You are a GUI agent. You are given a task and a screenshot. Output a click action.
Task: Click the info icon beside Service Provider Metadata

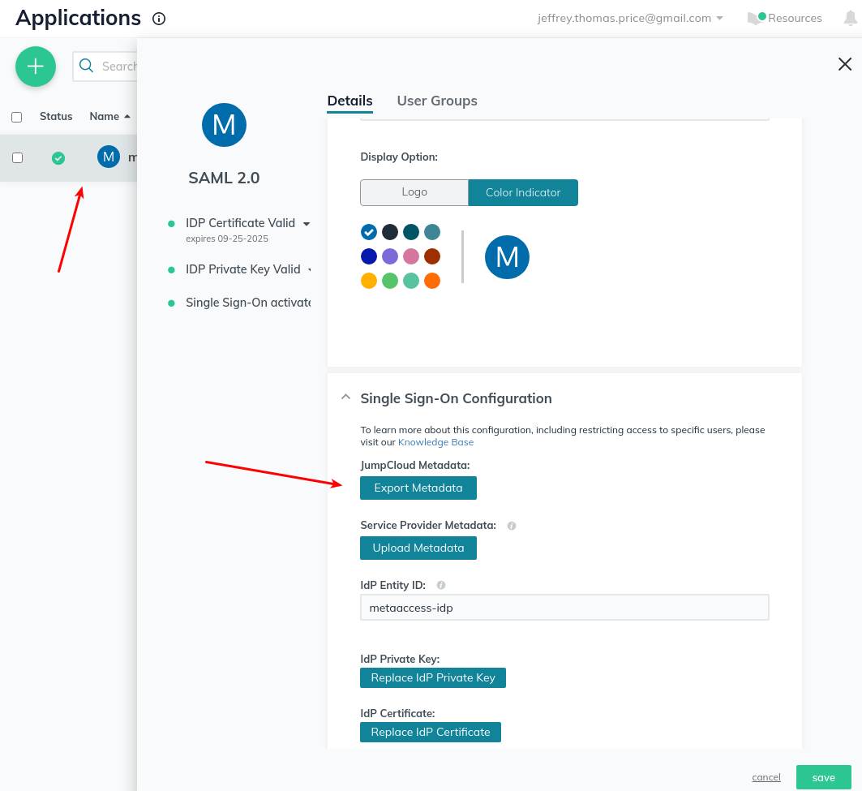coord(512,526)
